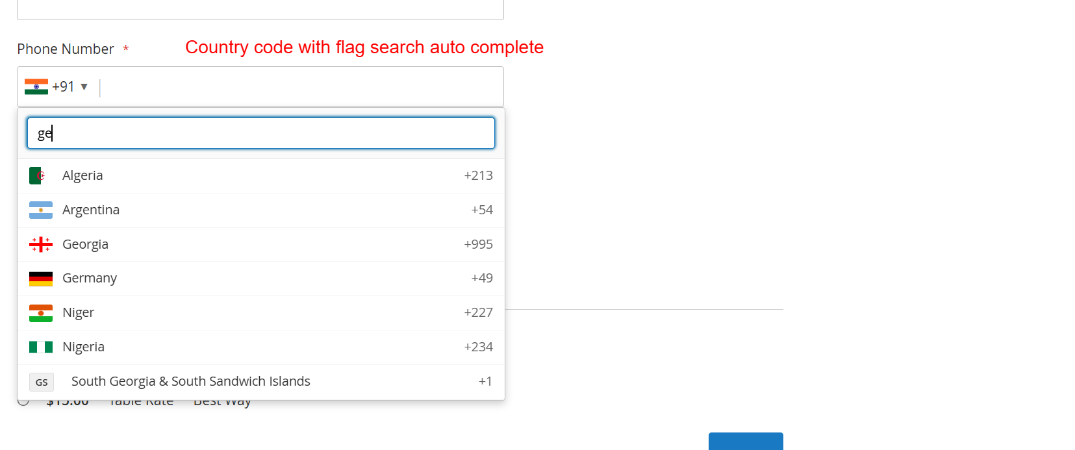Viewport: 1075px width, 450px height.
Task: Click the Niger flag icon
Action: point(41,313)
